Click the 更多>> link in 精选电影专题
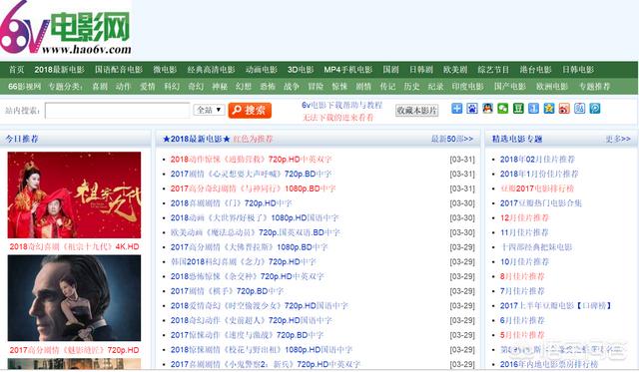 click(x=618, y=139)
